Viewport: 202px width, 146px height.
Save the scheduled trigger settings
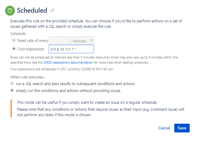[x=182, y=128]
